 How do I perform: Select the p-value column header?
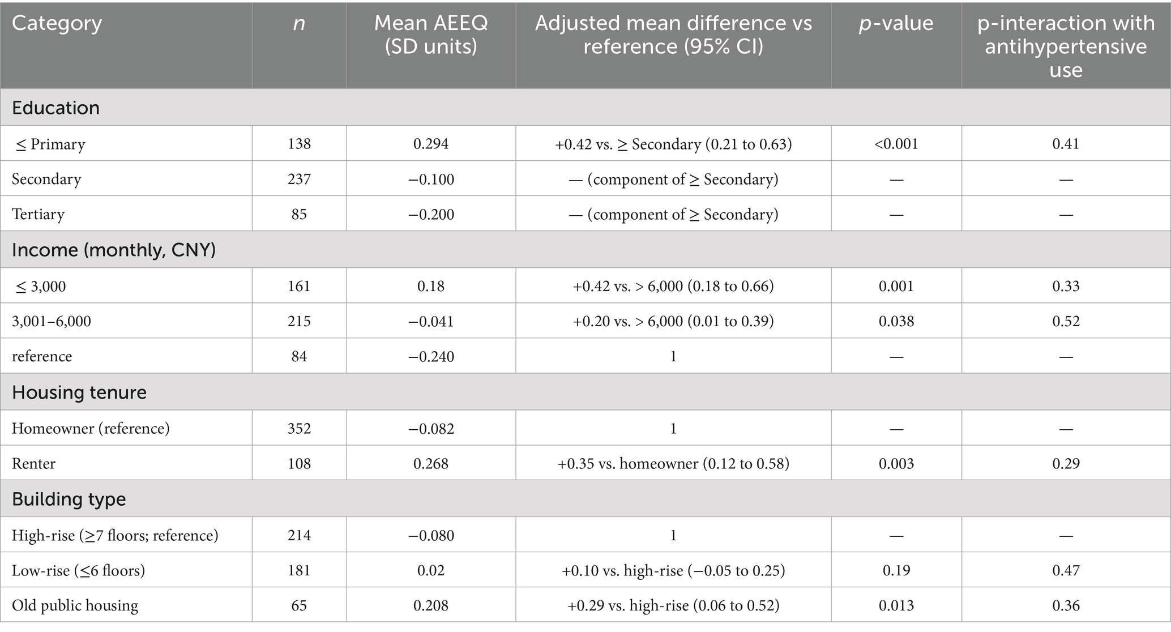(896, 23)
